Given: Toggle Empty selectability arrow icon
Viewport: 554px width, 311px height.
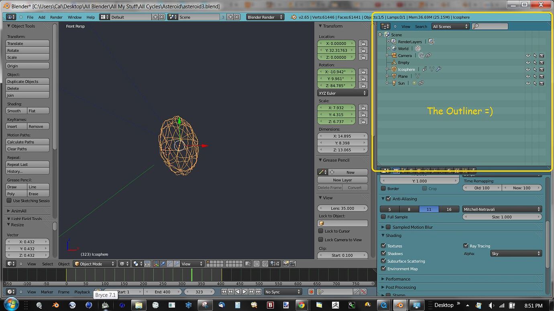Looking at the screenshot, I should point(535,63).
